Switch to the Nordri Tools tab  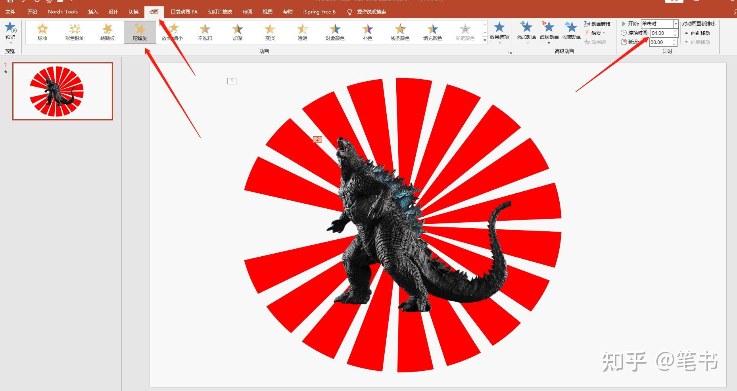click(63, 12)
